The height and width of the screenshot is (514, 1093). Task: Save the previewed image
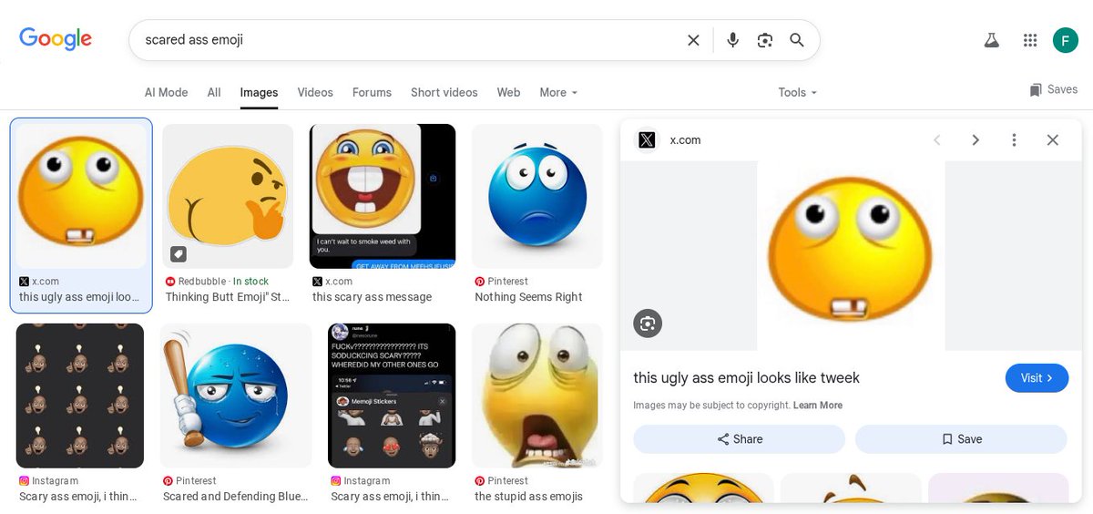pos(961,439)
